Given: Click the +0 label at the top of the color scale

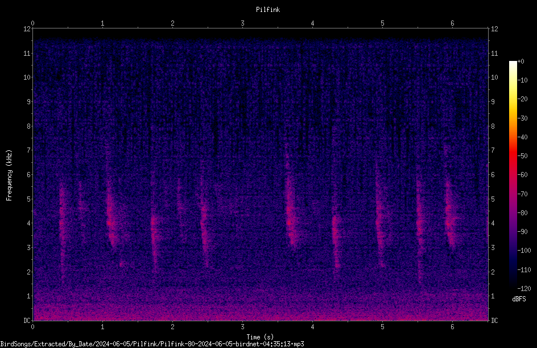Looking at the screenshot, I should (x=521, y=62).
